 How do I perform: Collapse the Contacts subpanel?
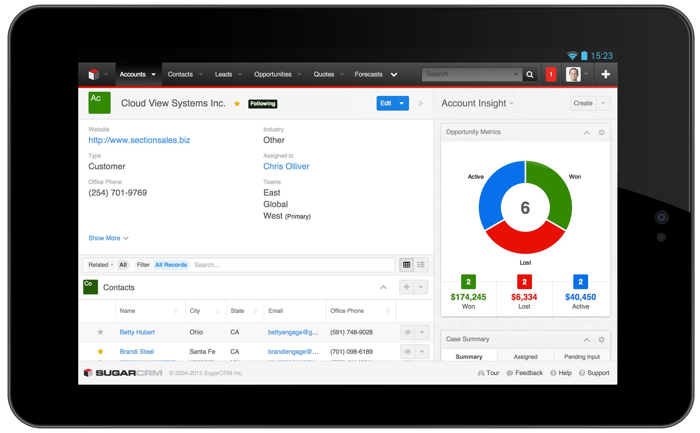(x=383, y=287)
